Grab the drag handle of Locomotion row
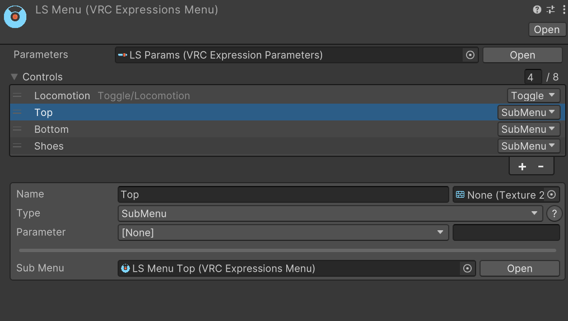 (17, 96)
